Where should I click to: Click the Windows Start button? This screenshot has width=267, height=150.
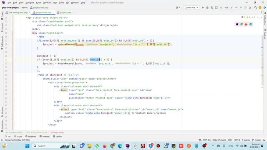click(27, 146)
